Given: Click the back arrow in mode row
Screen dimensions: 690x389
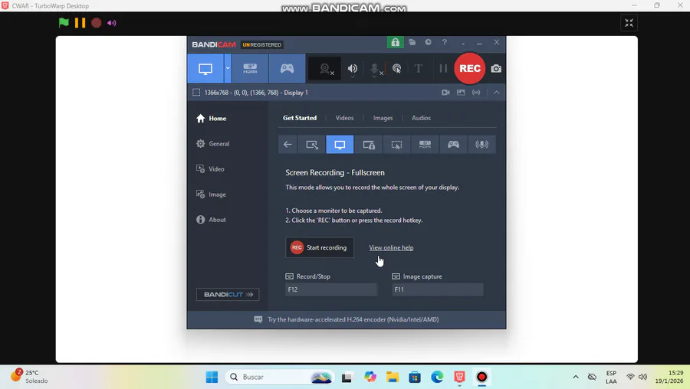Looking at the screenshot, I should pyautogui.click(x=287, y=145).
